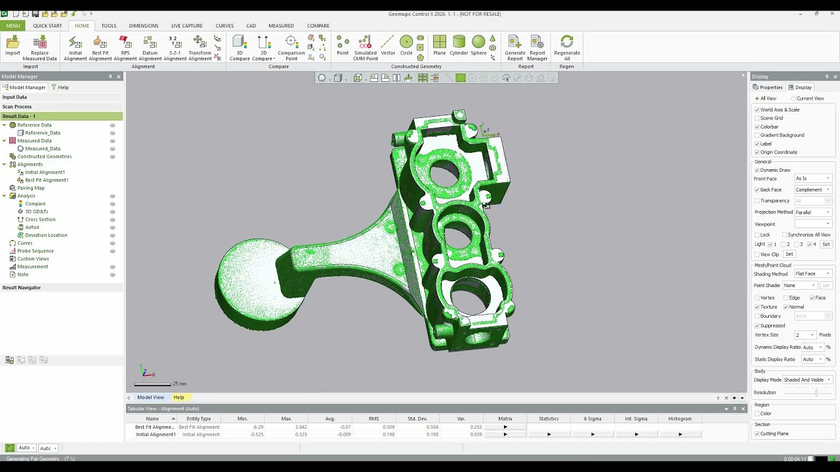
Task: Create a Simulated CMM Point
Action: click(365, 48)
